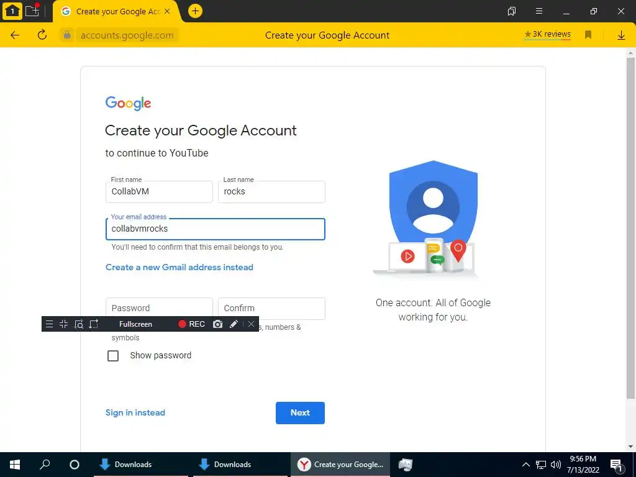Click the Password field
The height and width of the screenshot is (477, 636).
coord(159,308)
